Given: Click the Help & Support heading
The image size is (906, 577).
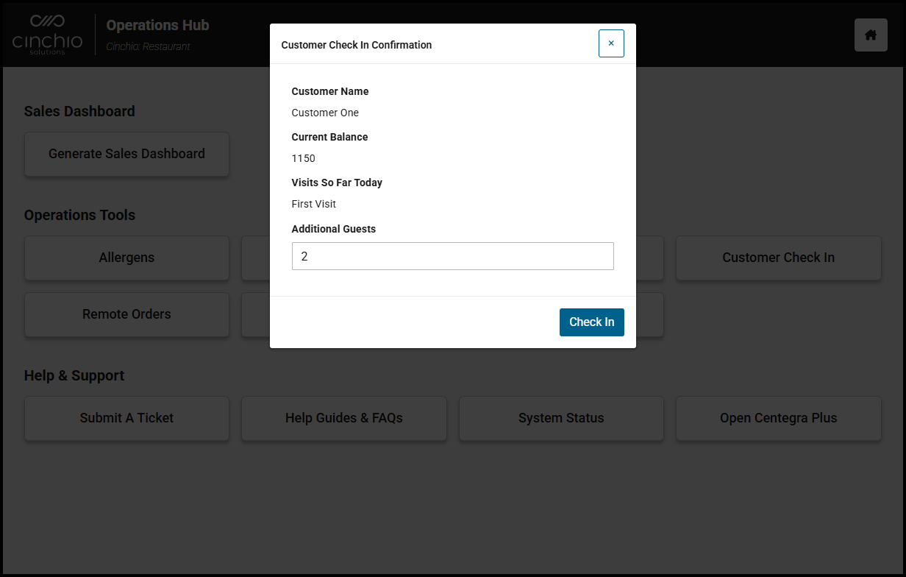Looking at the screenshot, I should click(74, 375).
